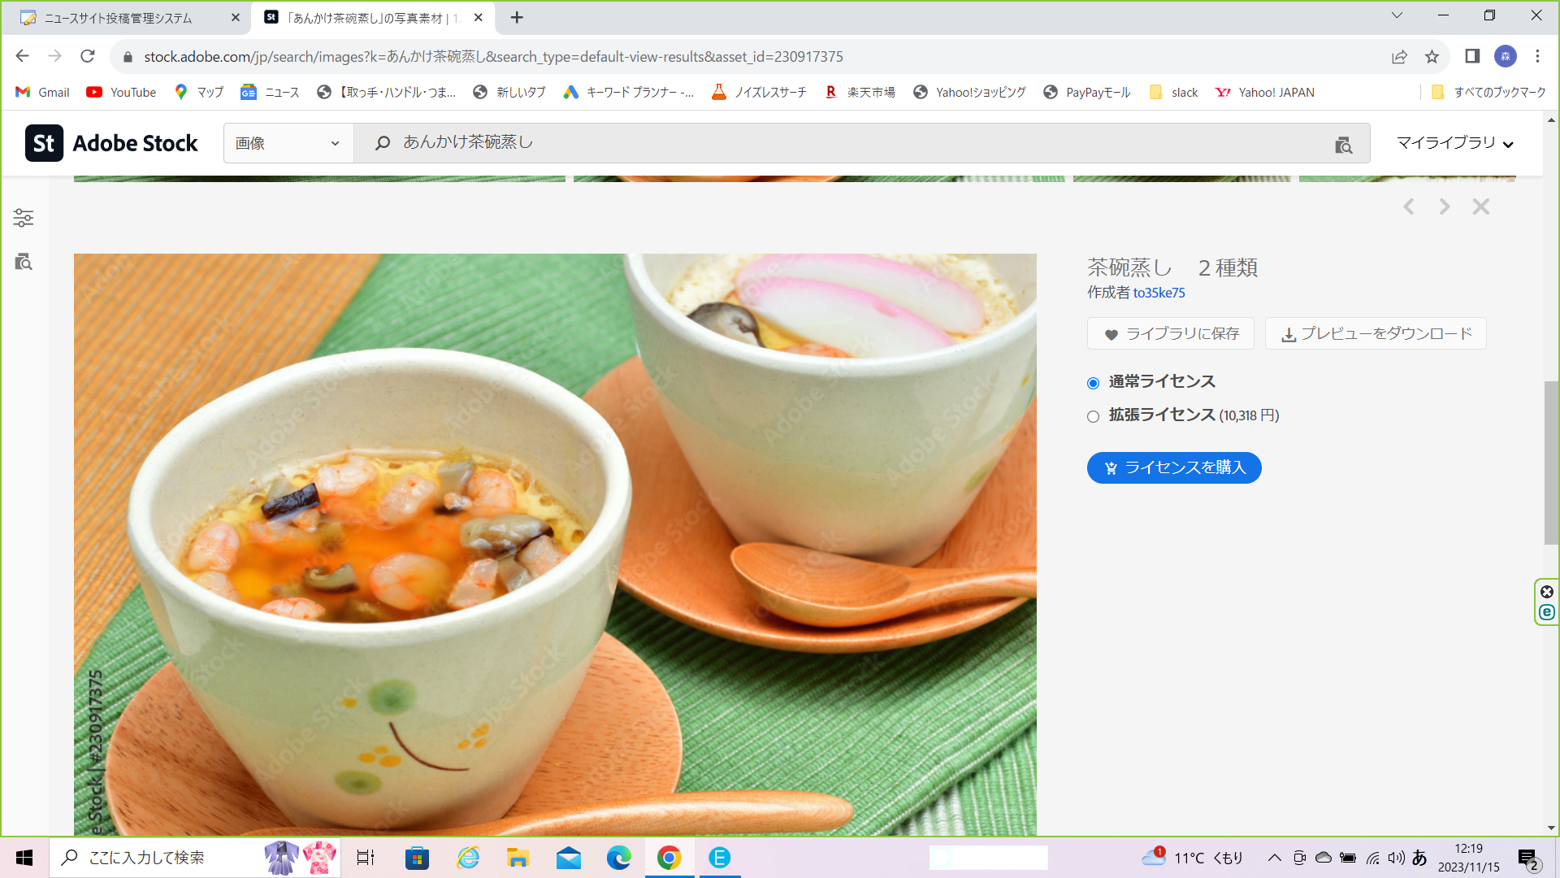Close the ニュースサイト投稿管理システム tab

(x=236, y=17)
